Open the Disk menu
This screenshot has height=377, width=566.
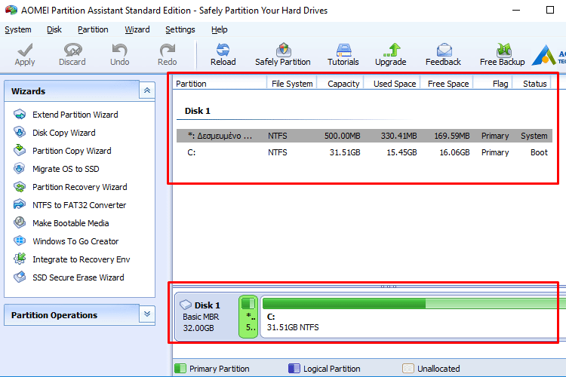(54, 29)
